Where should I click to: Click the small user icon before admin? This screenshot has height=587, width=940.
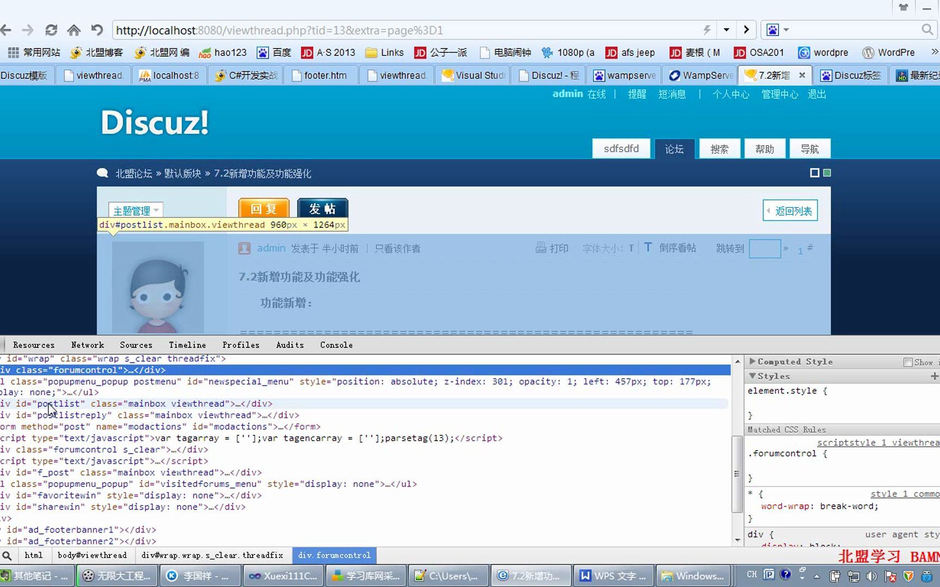coord(244,248)
